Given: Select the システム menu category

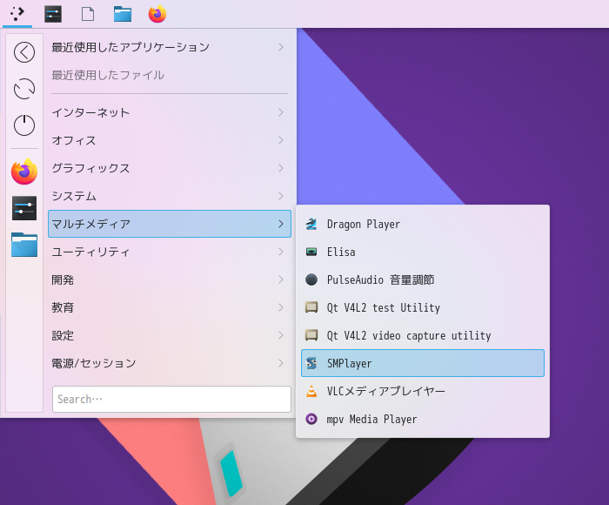Looking at the screenshot, I should tap(170, 196).
